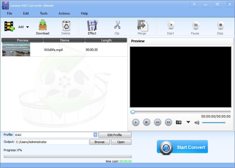Play the preview video

136,122
